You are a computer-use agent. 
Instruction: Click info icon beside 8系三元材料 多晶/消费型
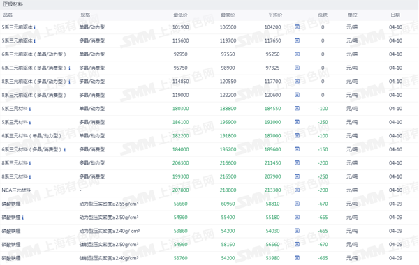[x=30, y=177]
